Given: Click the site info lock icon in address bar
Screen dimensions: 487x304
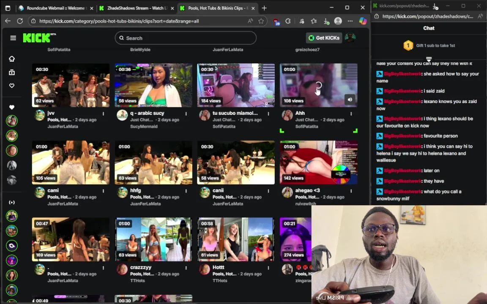Looking at the screenshot, I should click(x=33, y=21).
